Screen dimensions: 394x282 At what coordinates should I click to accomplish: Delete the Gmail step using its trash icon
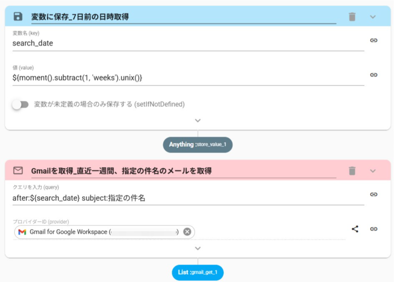point(352,171)
